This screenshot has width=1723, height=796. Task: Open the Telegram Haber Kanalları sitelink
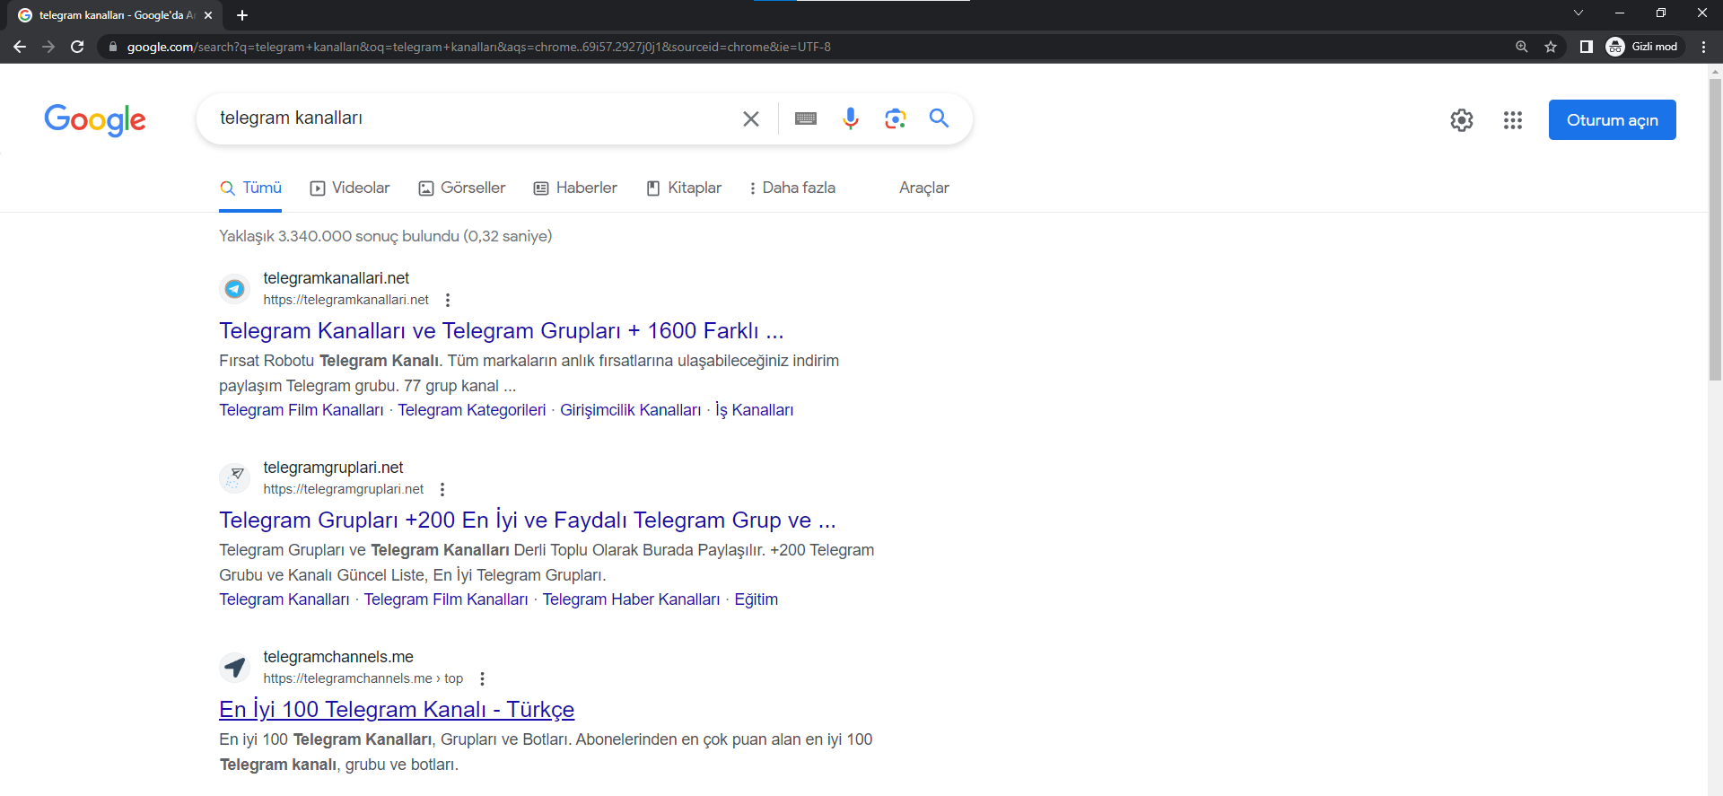pos(632,599)
